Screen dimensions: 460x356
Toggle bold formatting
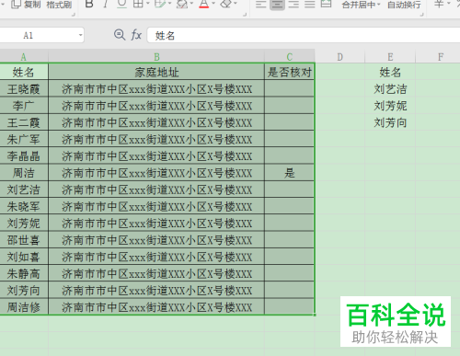[x=89, y=4]
